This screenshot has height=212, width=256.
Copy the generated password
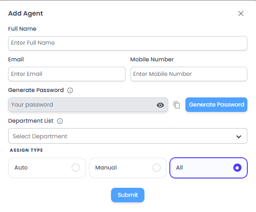click(x=177, y=105)
